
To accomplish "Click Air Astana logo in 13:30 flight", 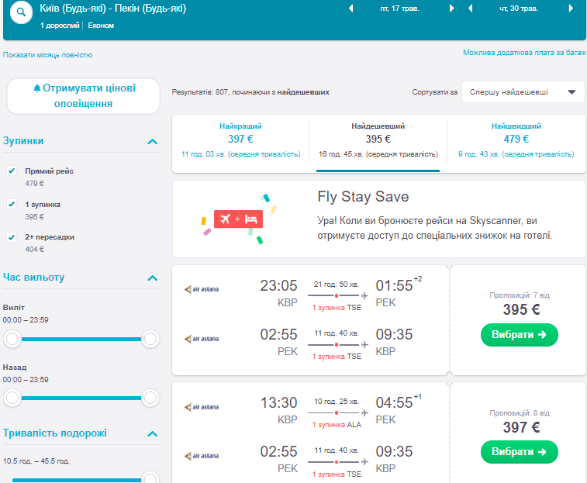I will pyautogui.click(x=201, y=406).
